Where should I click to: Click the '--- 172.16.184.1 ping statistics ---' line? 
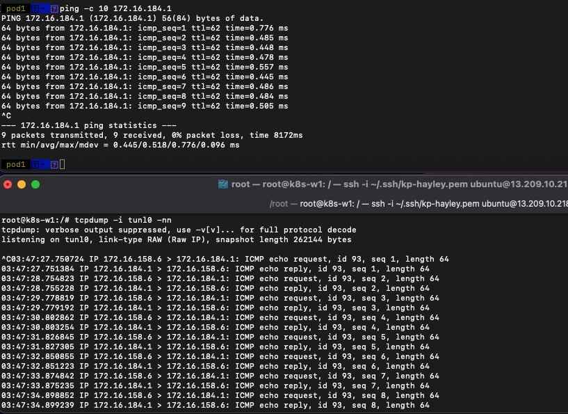tap(89, 125)
